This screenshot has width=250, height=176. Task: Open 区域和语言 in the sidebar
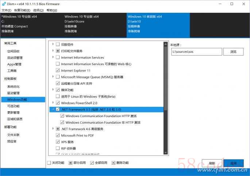[15, 119]
